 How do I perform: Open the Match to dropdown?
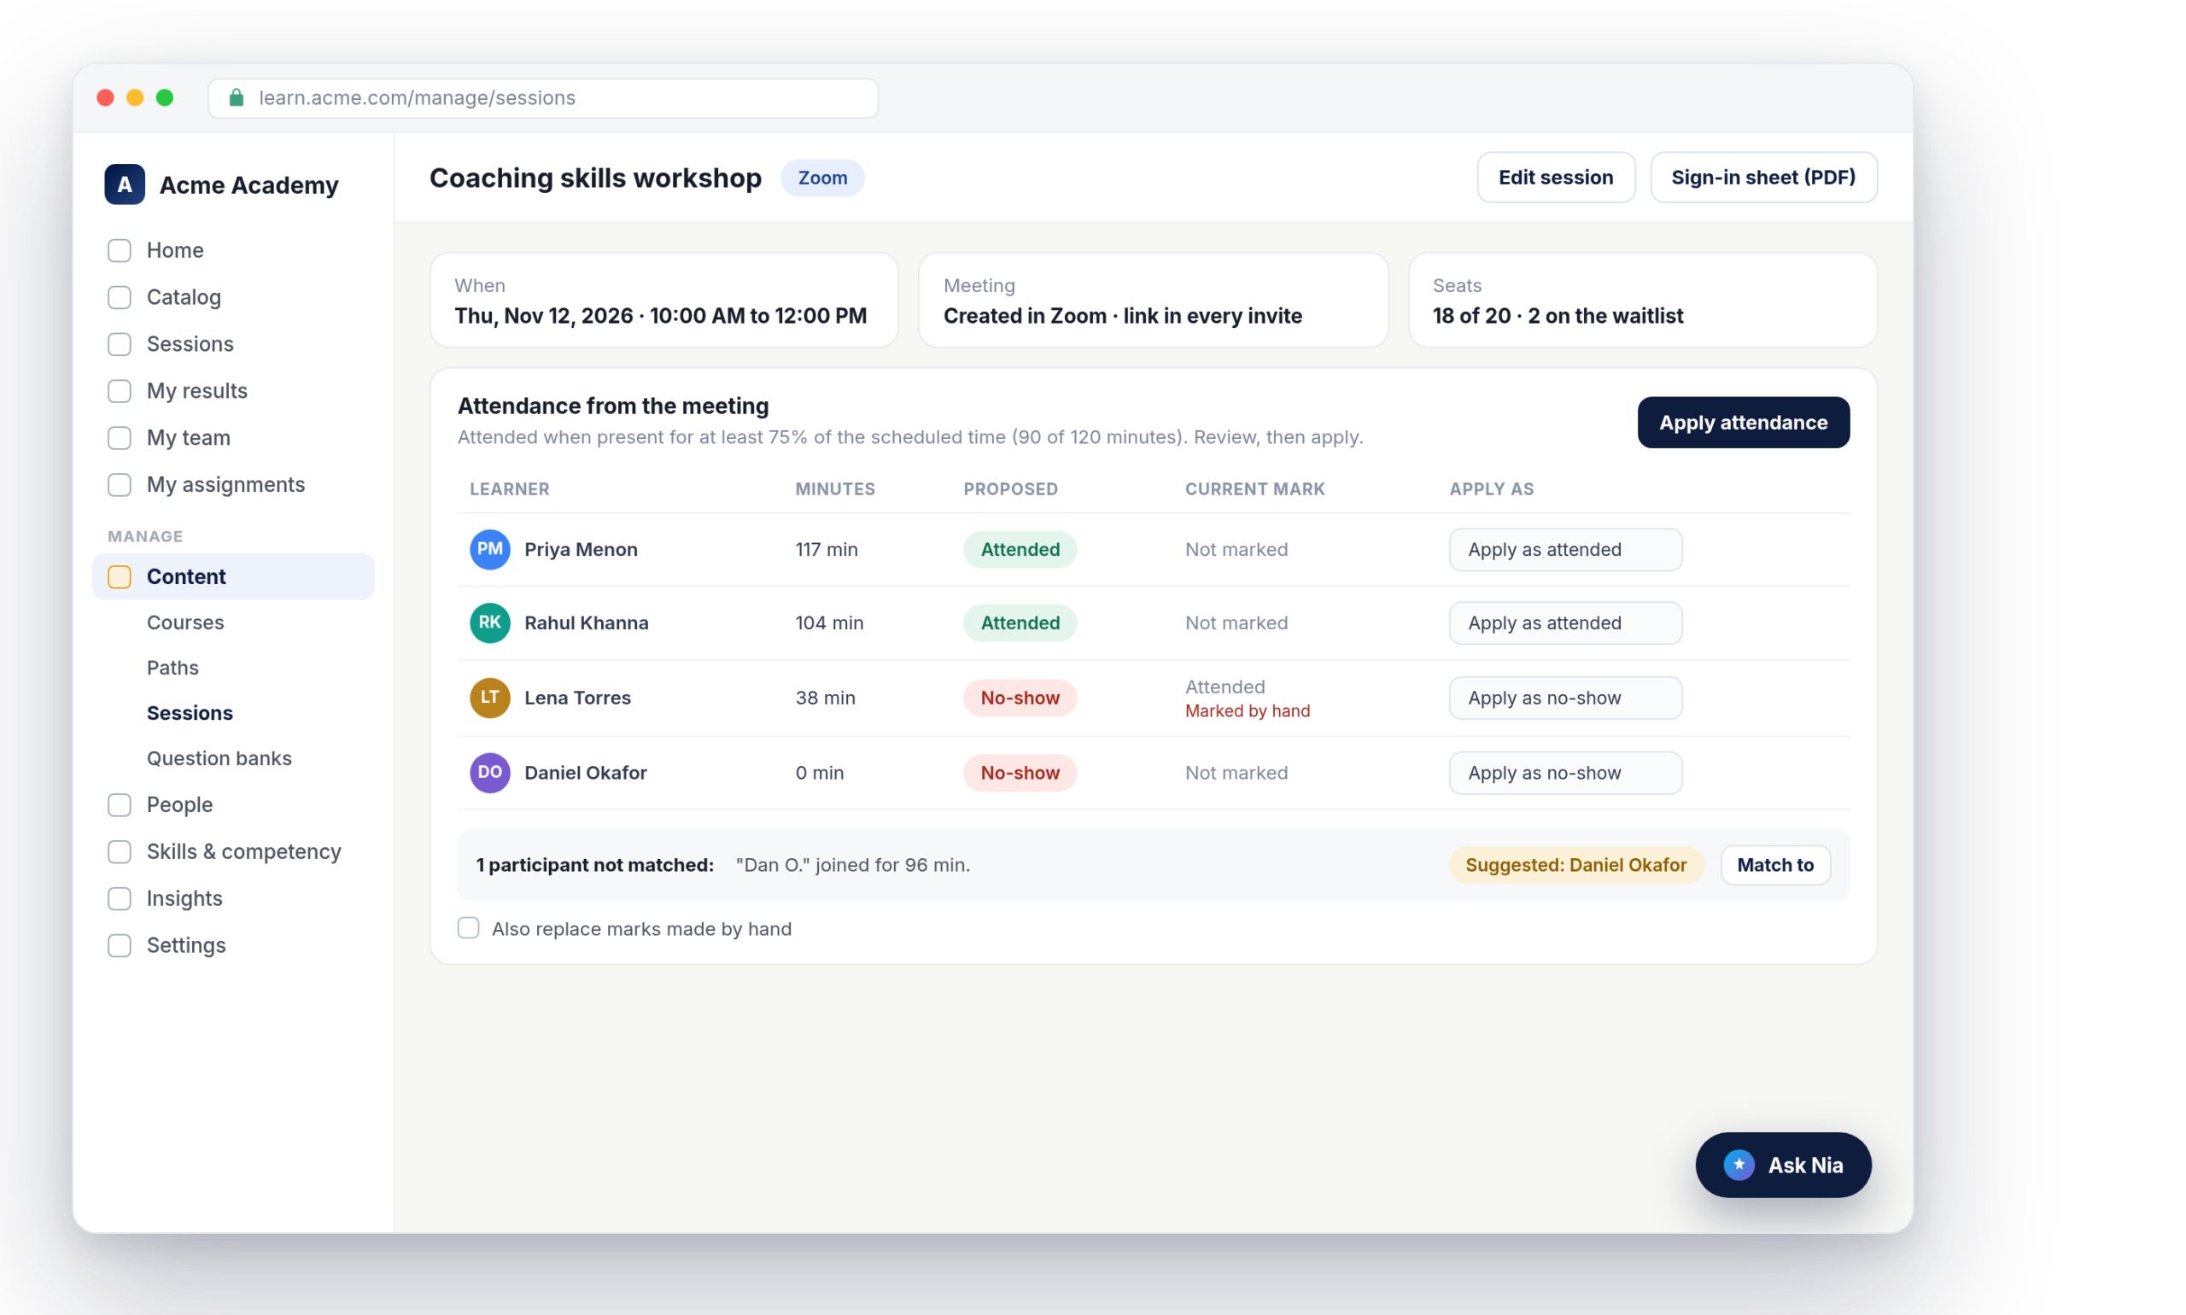tap(1775, 865)
